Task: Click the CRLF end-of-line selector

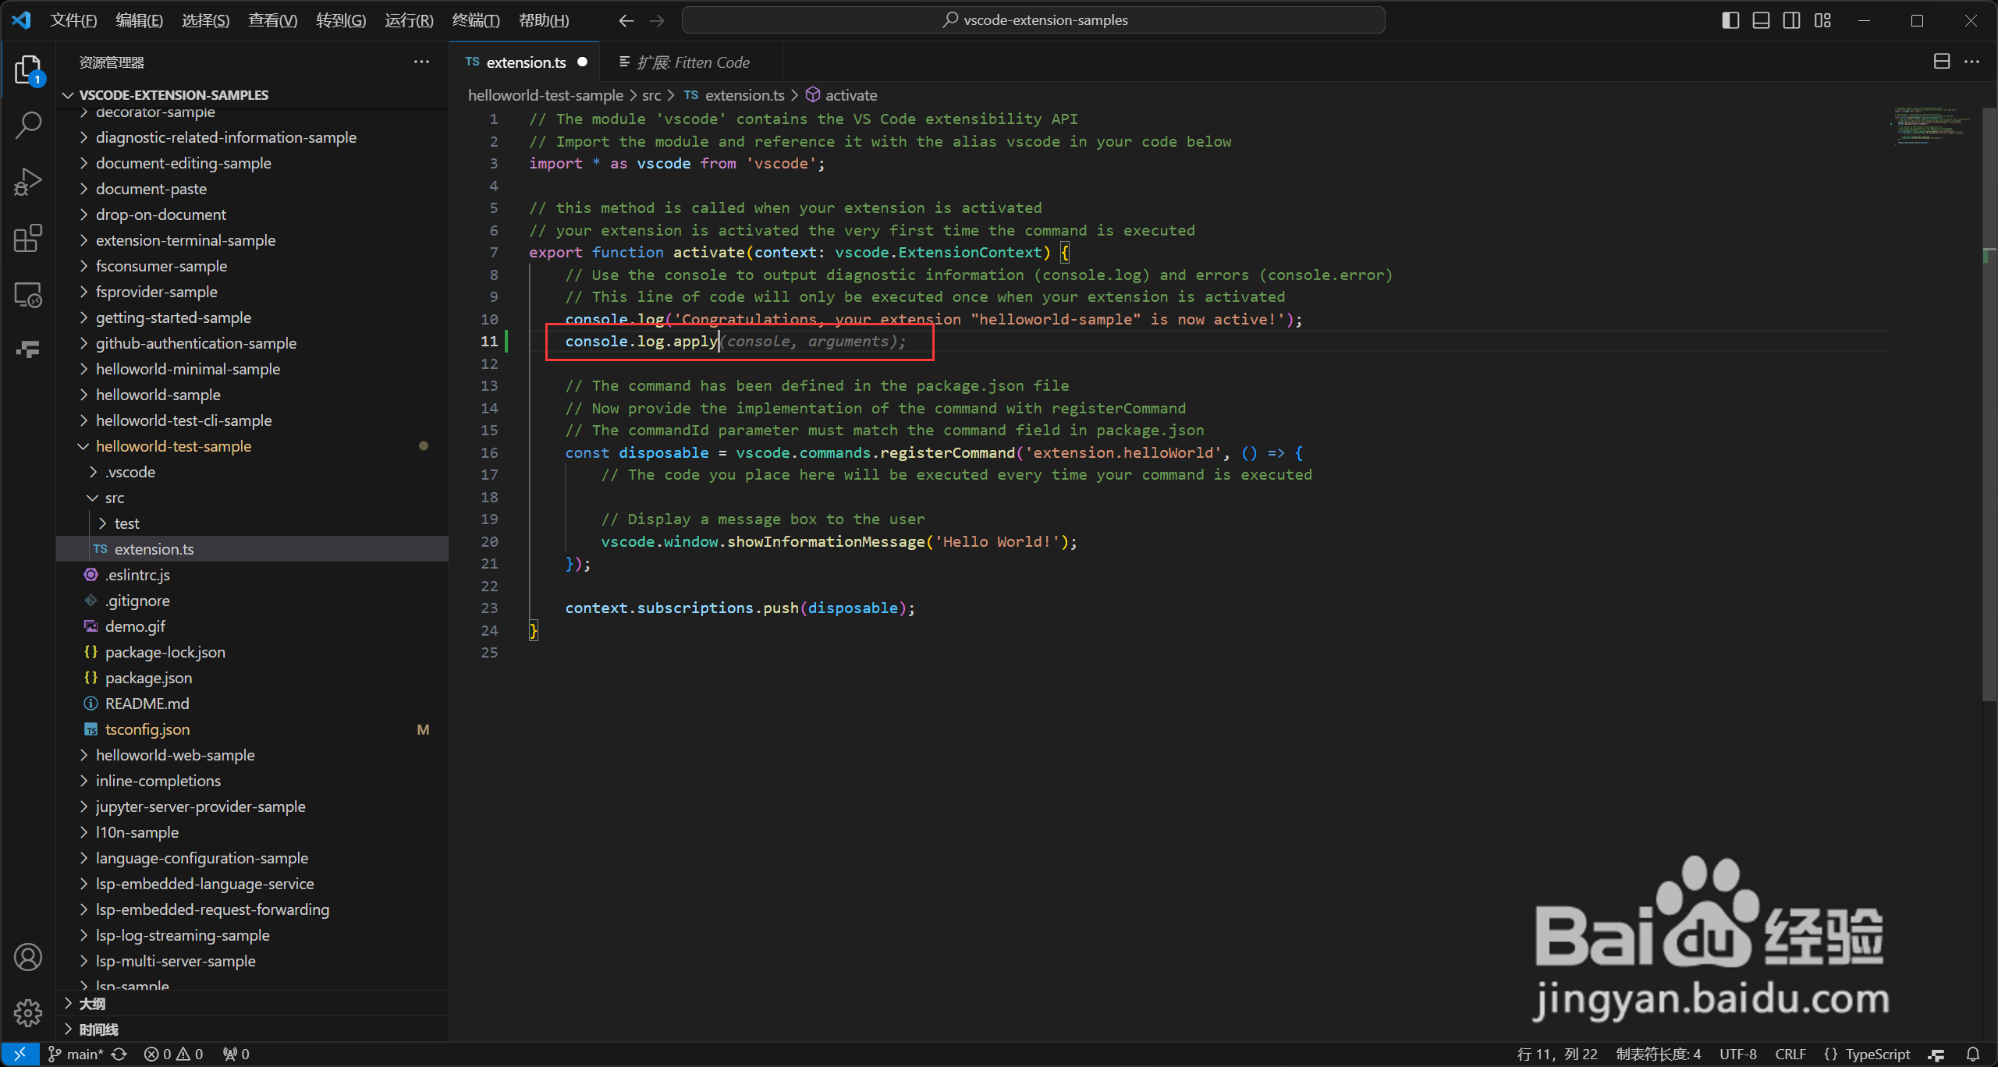Action: click(1790, 1054)
